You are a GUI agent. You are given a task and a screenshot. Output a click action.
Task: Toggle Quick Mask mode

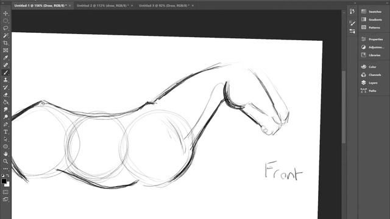click(5, 192)
